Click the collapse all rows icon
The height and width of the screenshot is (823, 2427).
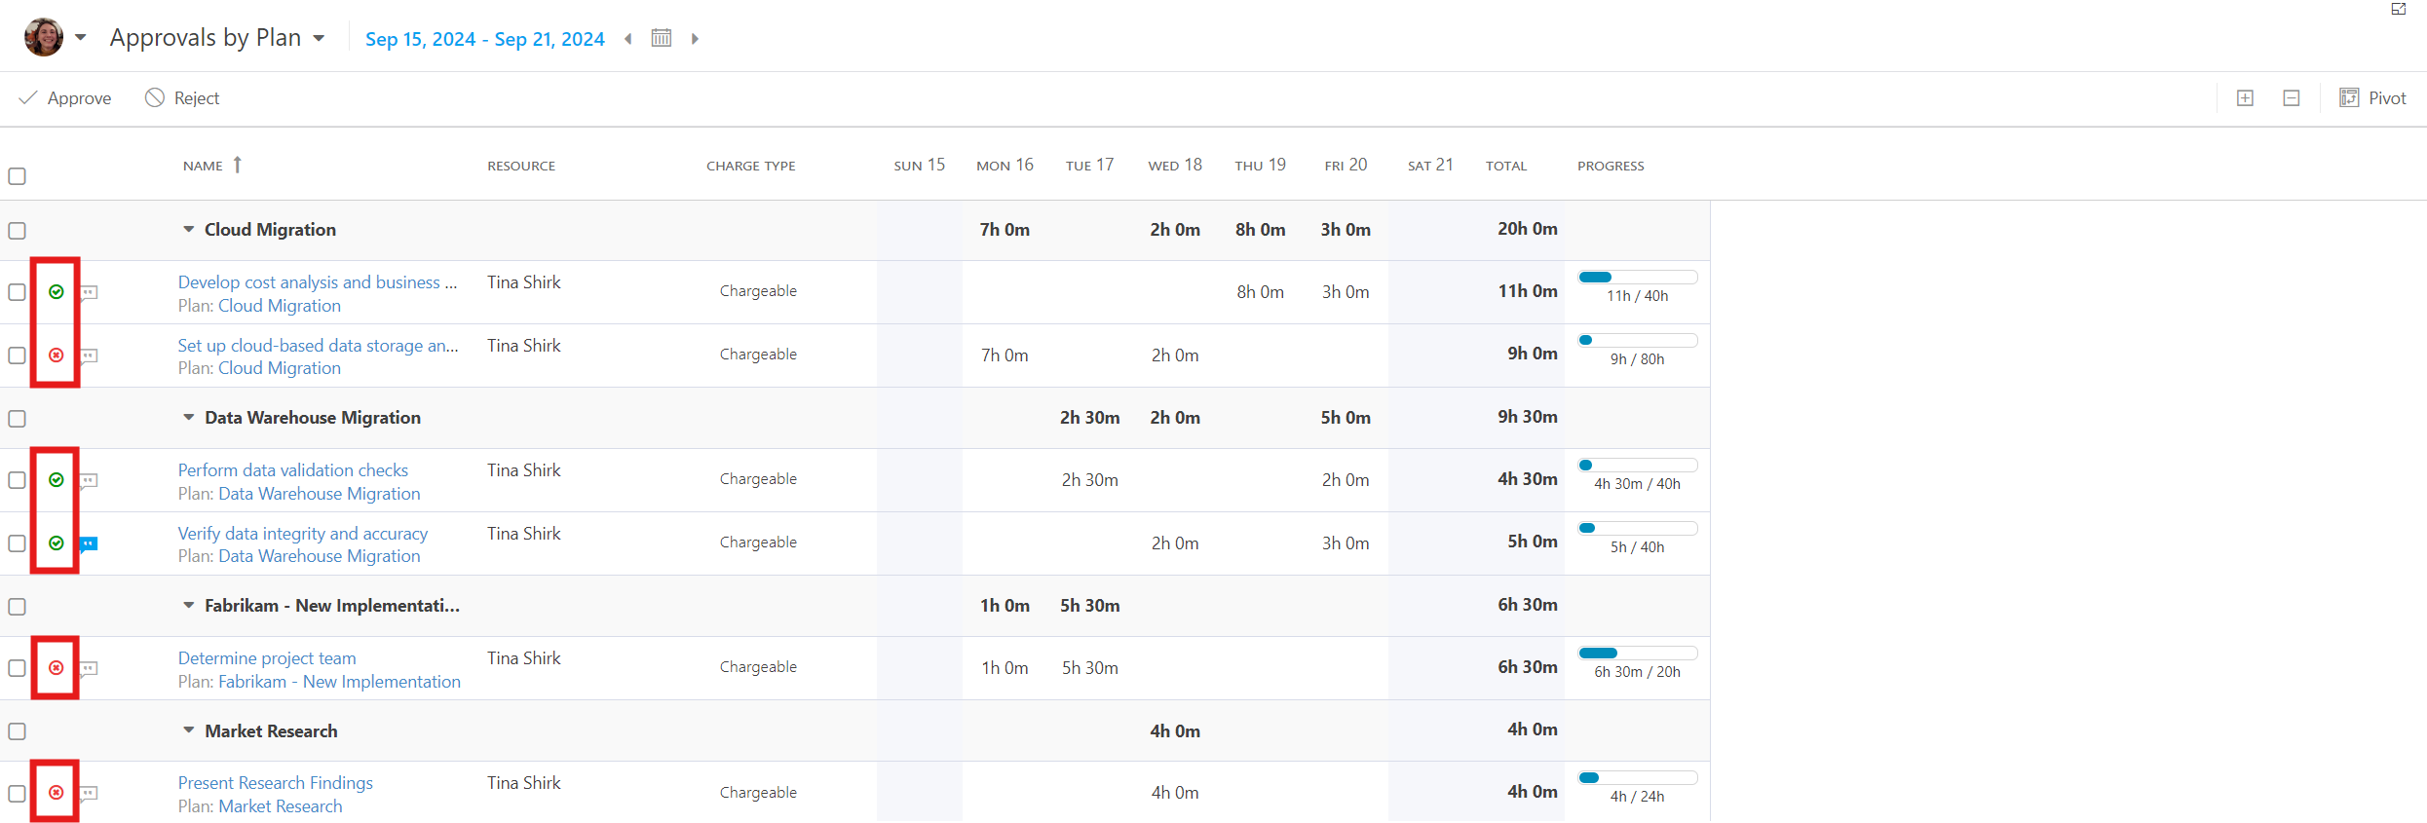coord(2292,98)
